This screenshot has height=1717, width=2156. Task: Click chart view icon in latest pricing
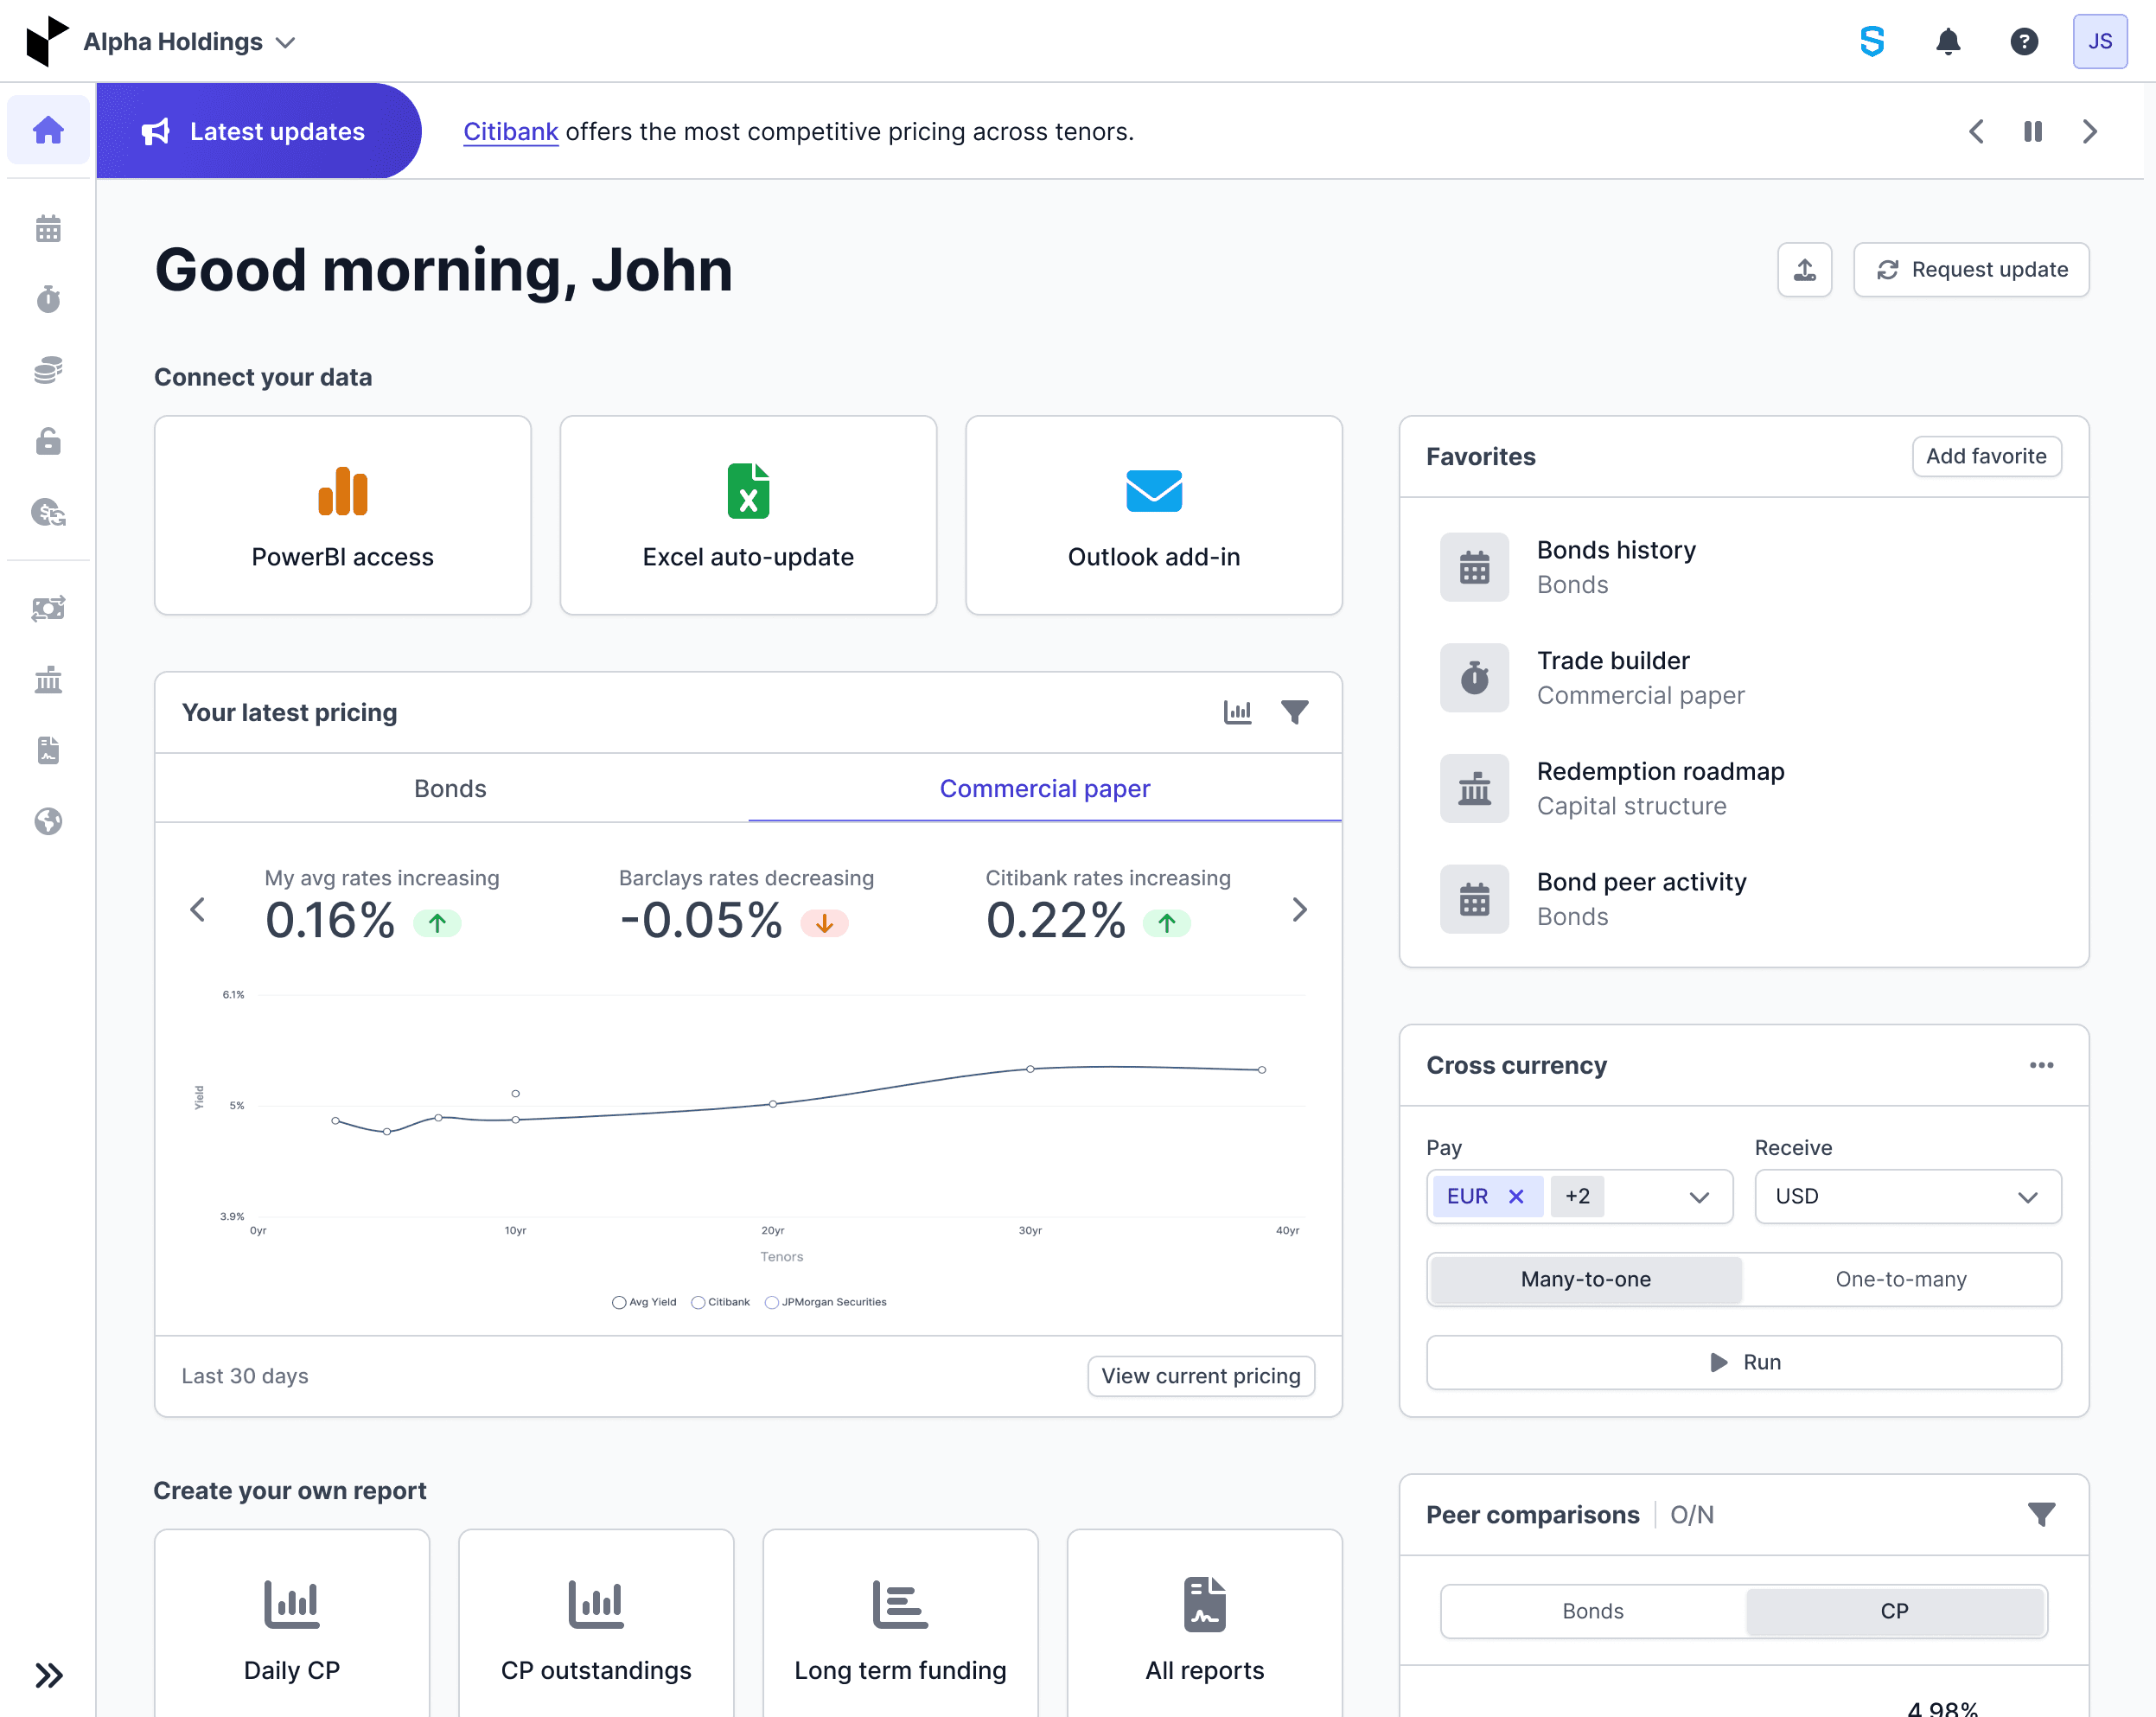1237,712
